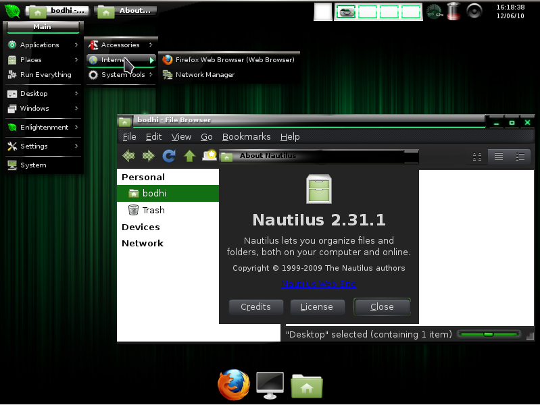Viewport: 540px width, 405px height.
Task: Follow the Nautilus Web Site link
Action: tap(318, 284)
